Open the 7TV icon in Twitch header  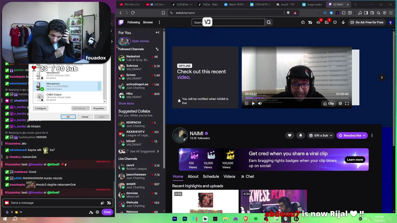[x=310, y=22]
